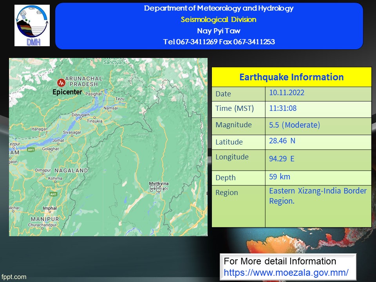Click the Eastern Xizang-India Border Region text
This screenshot has width=376, height=282.
[318, 196]
